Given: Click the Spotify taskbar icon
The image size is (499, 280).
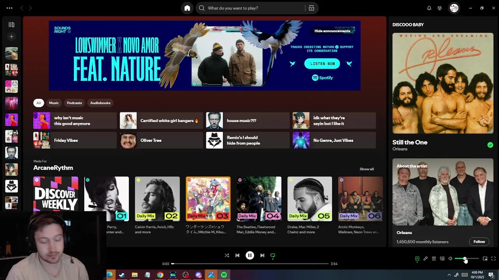Looking at the screenshot, I should pos(224,275).
